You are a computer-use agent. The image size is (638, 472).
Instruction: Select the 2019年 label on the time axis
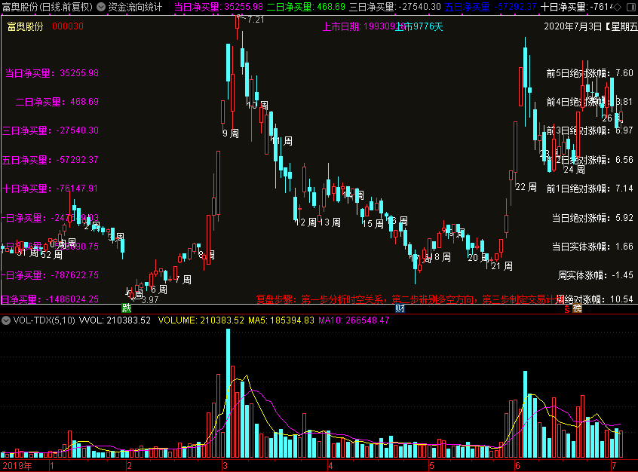17,466
